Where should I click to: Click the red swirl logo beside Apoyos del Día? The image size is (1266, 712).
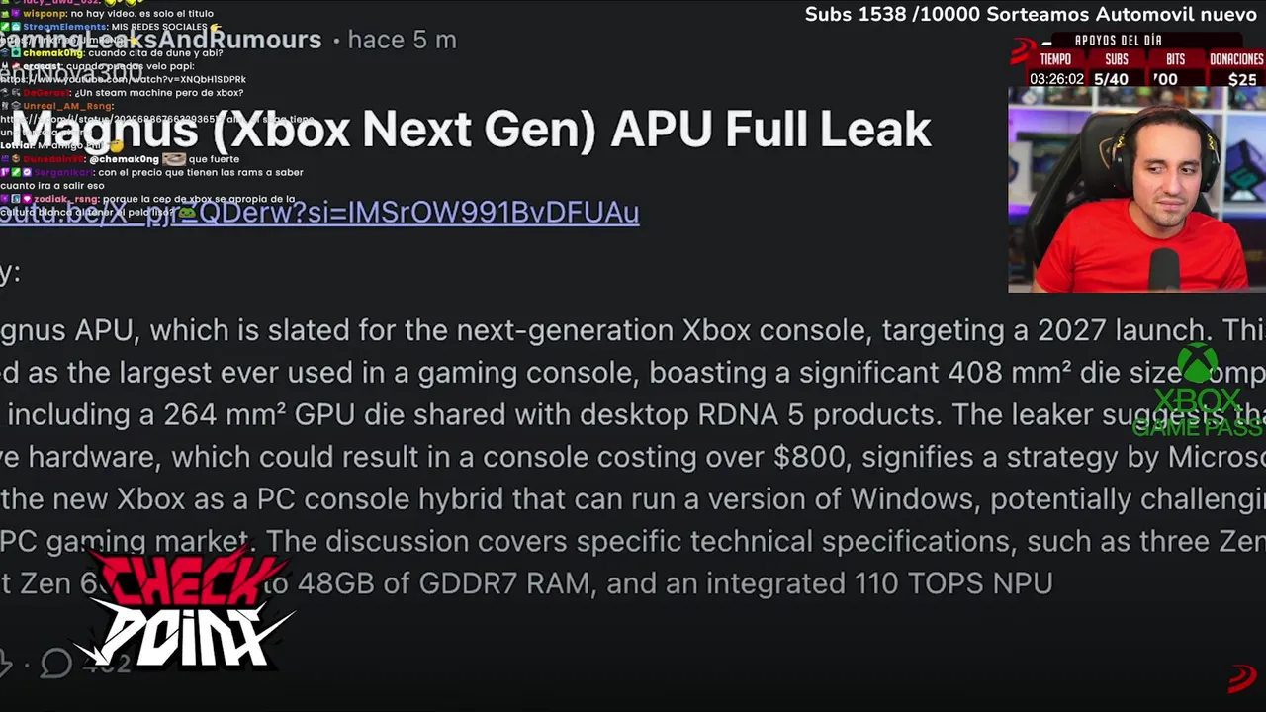[x=1025, y=50]
